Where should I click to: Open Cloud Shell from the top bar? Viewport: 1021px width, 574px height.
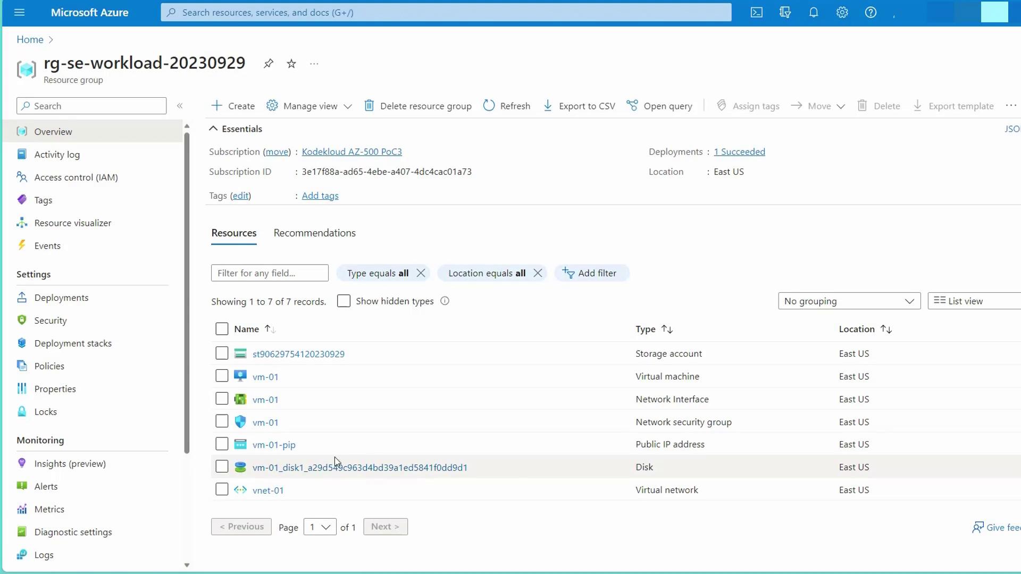756,12
